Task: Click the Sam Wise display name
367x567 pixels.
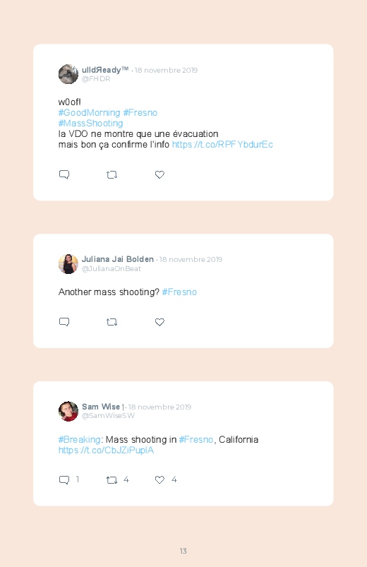Action: [101, 407]
